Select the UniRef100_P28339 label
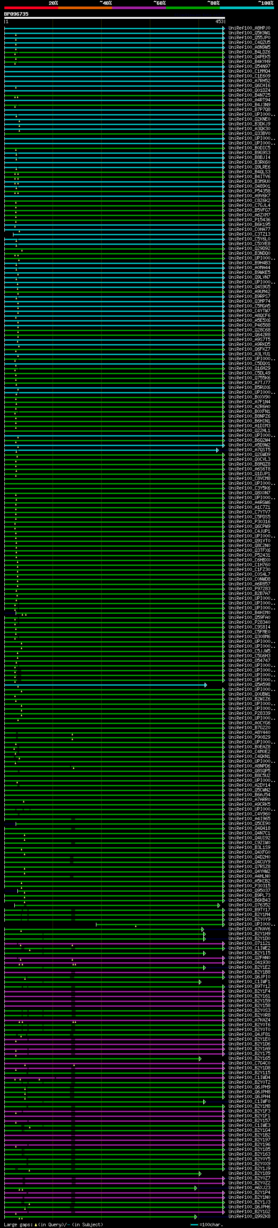The width and height of the screenshot is (278, 1228). [x=249, y=713]
